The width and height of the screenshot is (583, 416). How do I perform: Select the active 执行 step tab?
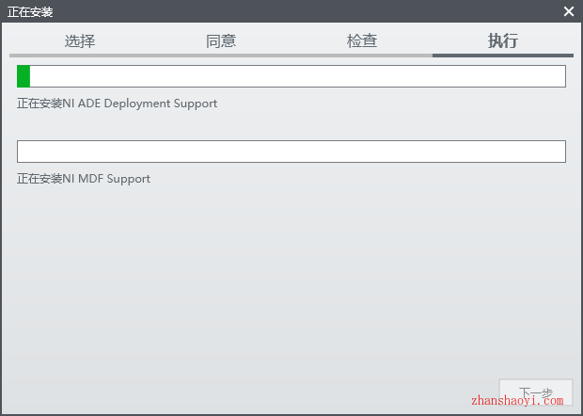(x=503, y=40)
